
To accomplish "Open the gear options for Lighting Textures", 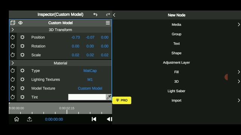I will (23, 79).
